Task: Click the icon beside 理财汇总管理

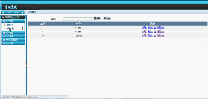Action: [4, 40]
